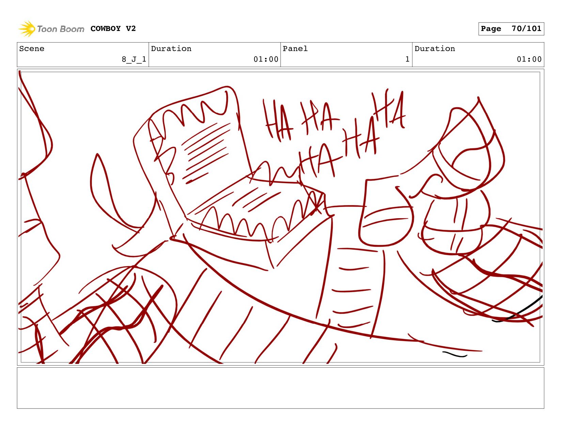Click the scene duration value "01:00"
562x434 pixels.
[266, 59]
